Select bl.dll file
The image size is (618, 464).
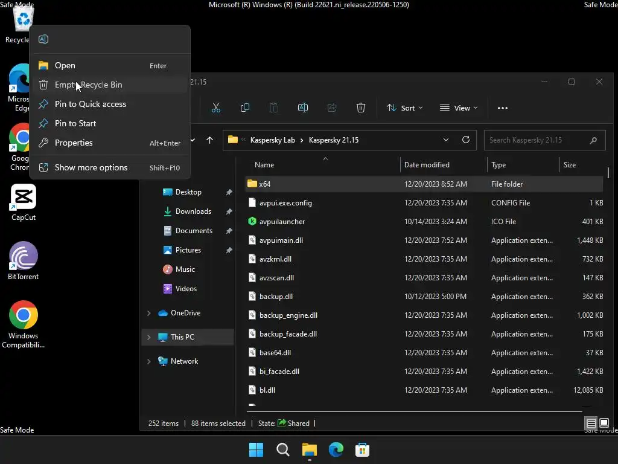click(424, 390)
